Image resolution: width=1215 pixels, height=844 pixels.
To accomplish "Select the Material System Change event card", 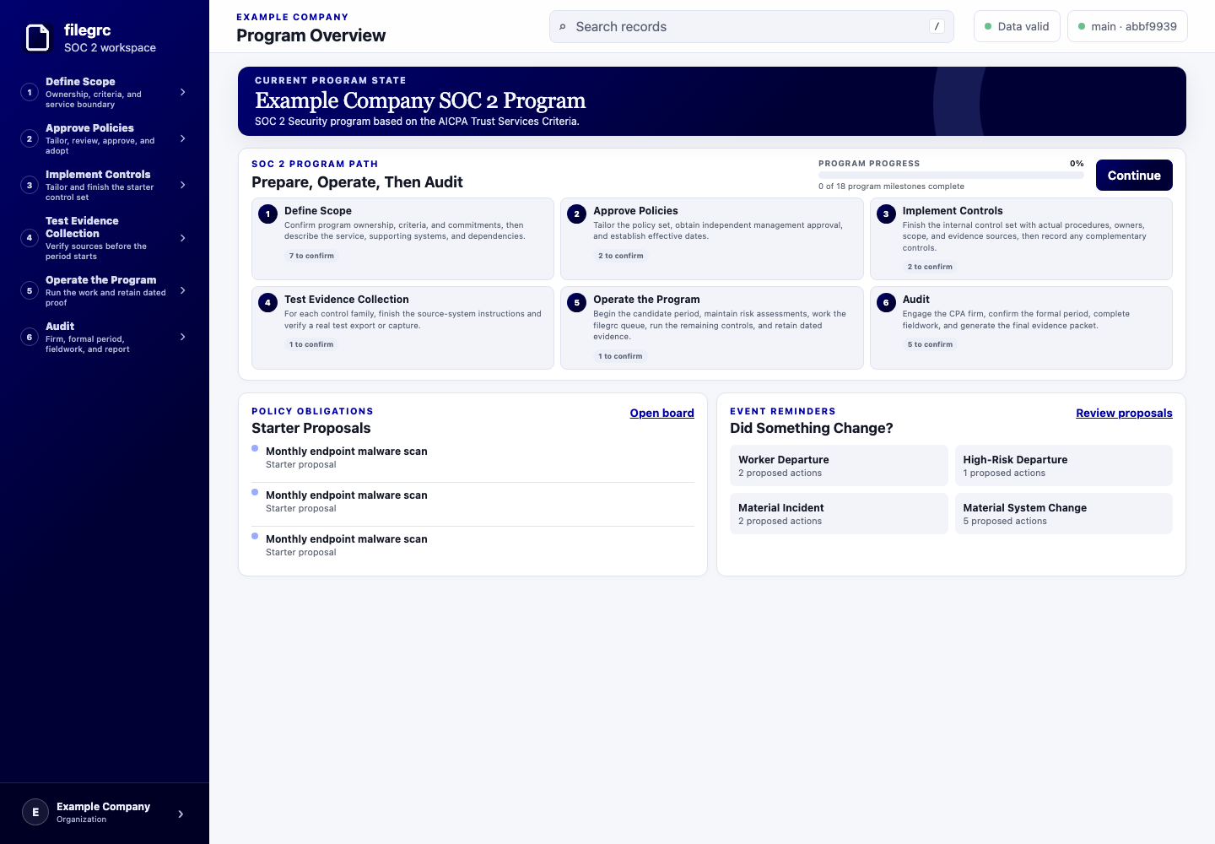I will (x=1063, y=513).
